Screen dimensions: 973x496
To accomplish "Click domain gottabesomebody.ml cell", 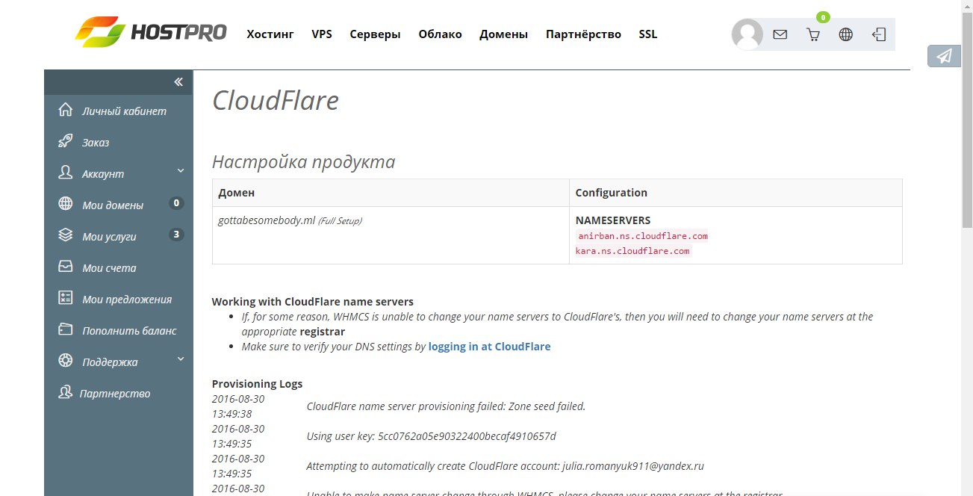I will pos(391,235).
